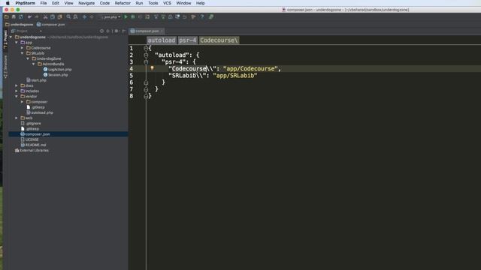Image resolution: width=481 pixels, height=270 pixels.
Task: Expand the docs folder
Action: tap(17, 85)
